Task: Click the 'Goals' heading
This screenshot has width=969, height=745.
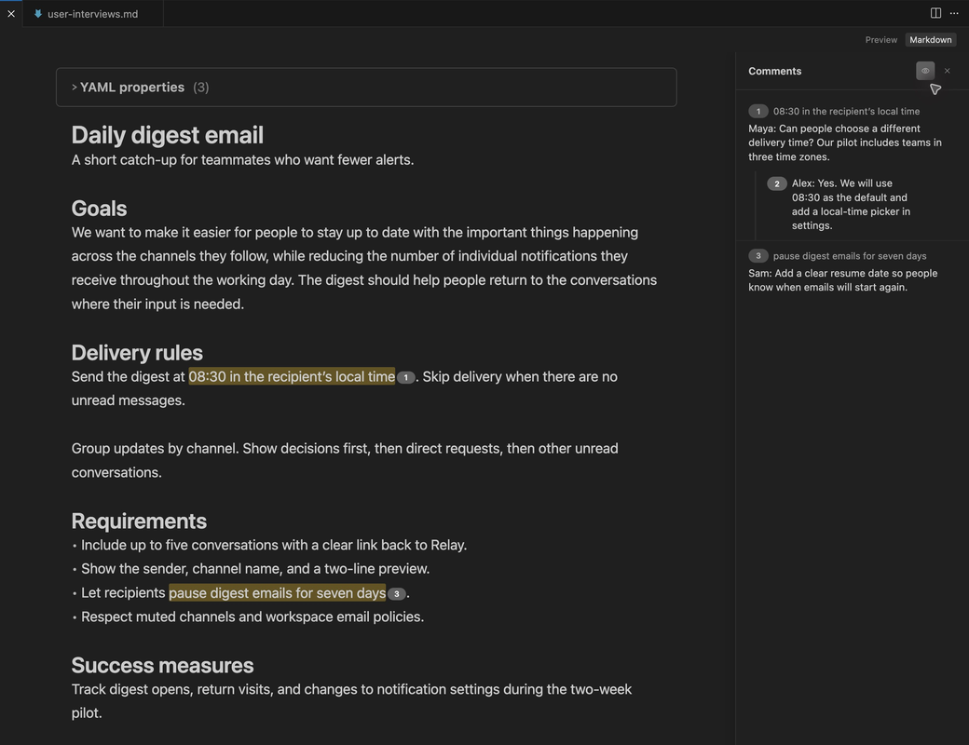Action: coord(99,209)
